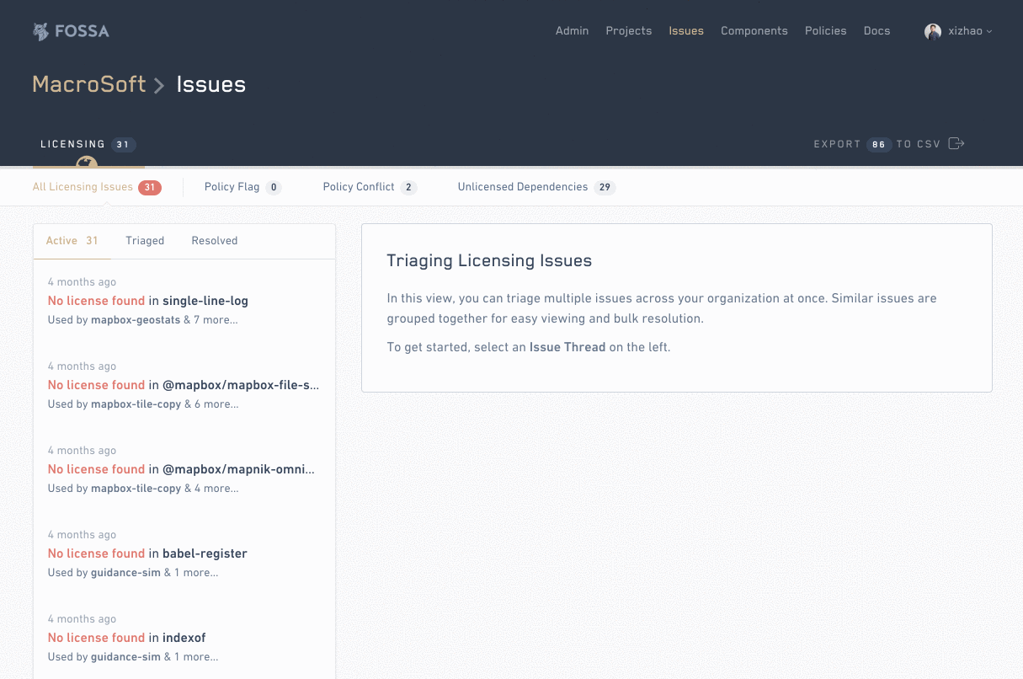Click the FOSSA brand name text
This screenshot has height=679, width=1023.
click(x=82, y=32)
